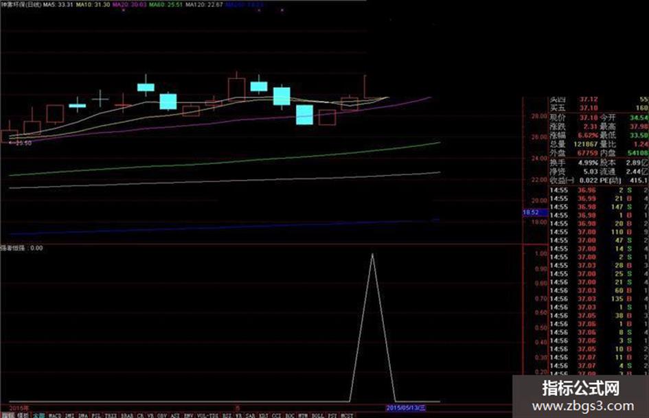649x418 pixels.
Task: Open the BOLL indicator tab
Action: (317, 415)
